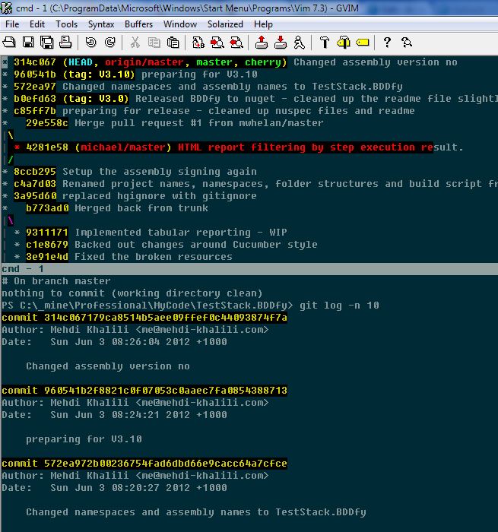Click the Save session icon

click(x=281, y=43)
